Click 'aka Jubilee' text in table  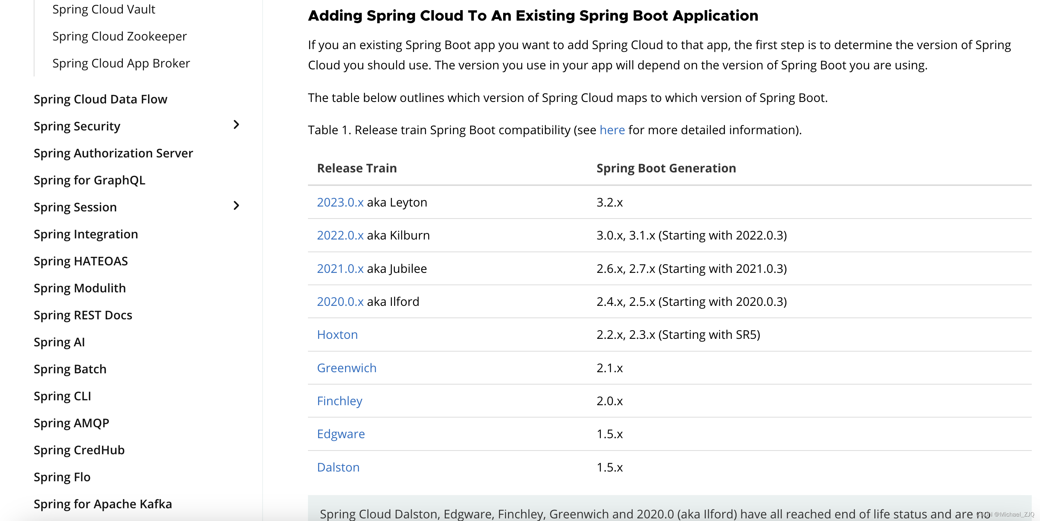[x=397, y=269]
